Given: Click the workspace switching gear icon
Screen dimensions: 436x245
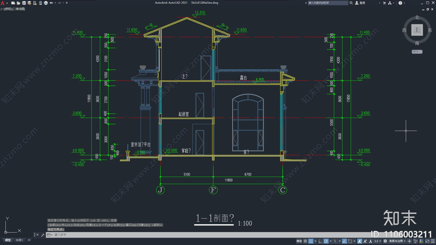Looking at the screenshot, I should click(385, 241).
